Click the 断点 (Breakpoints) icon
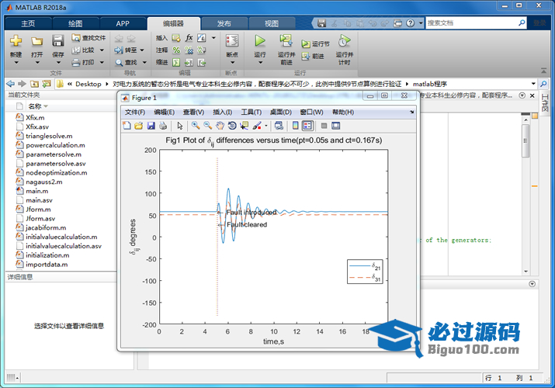555x388 pixels. 232,40
